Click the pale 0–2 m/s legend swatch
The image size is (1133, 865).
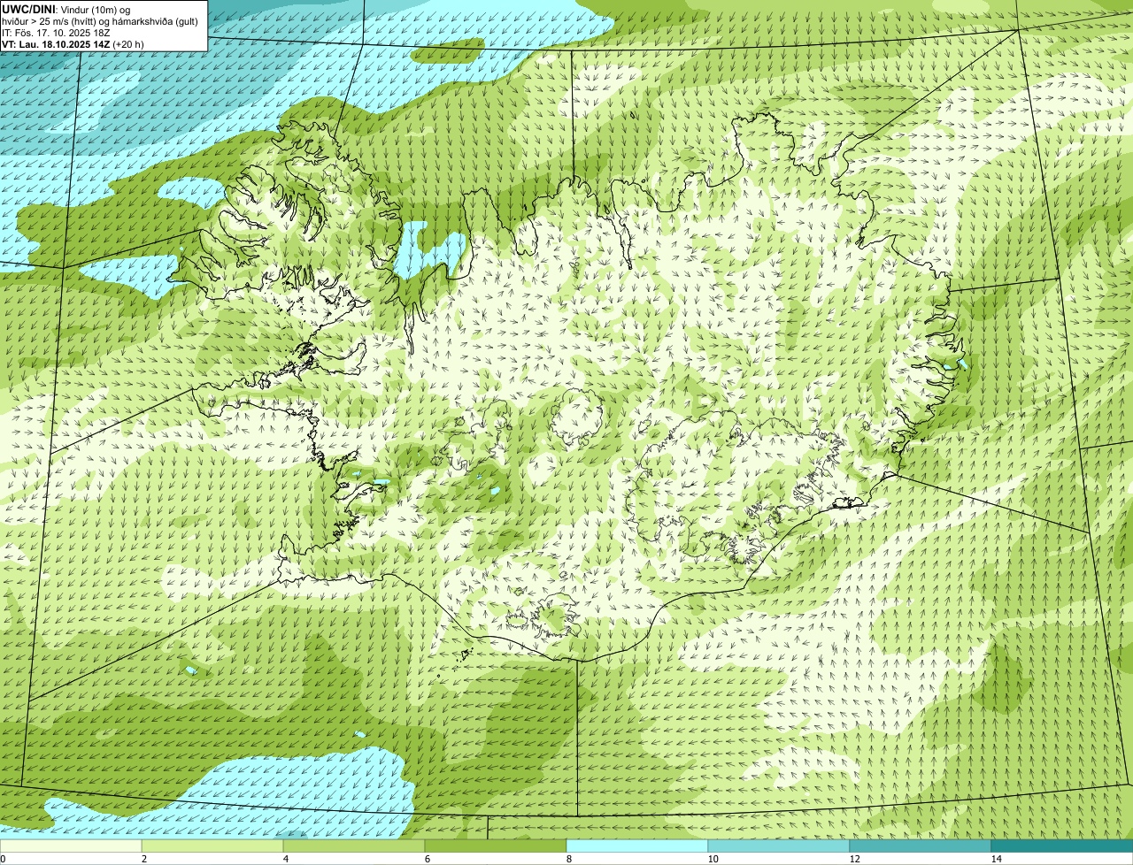[71, 846]
